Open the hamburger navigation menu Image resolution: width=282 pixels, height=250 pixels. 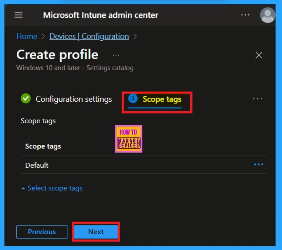coord(19,15)
